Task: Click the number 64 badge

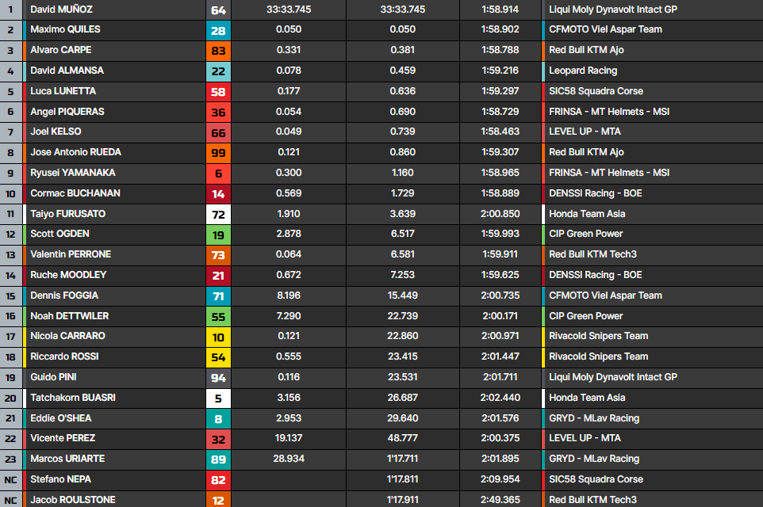Action: pos(218,10)
